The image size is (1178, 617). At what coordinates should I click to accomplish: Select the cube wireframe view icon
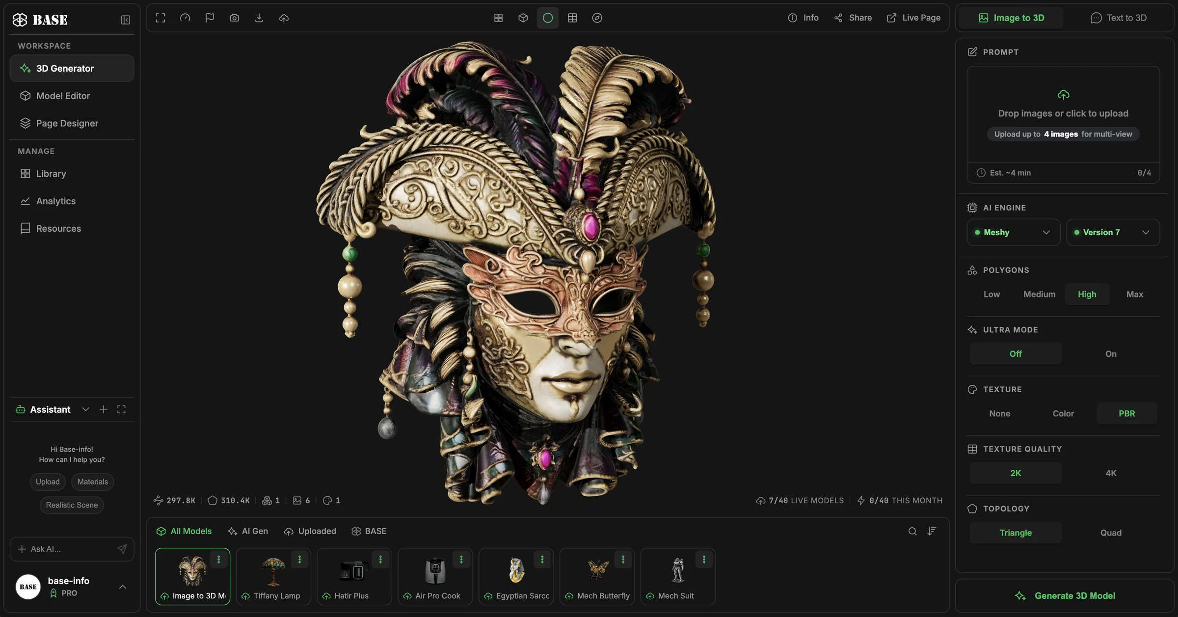tap(523, 18)
